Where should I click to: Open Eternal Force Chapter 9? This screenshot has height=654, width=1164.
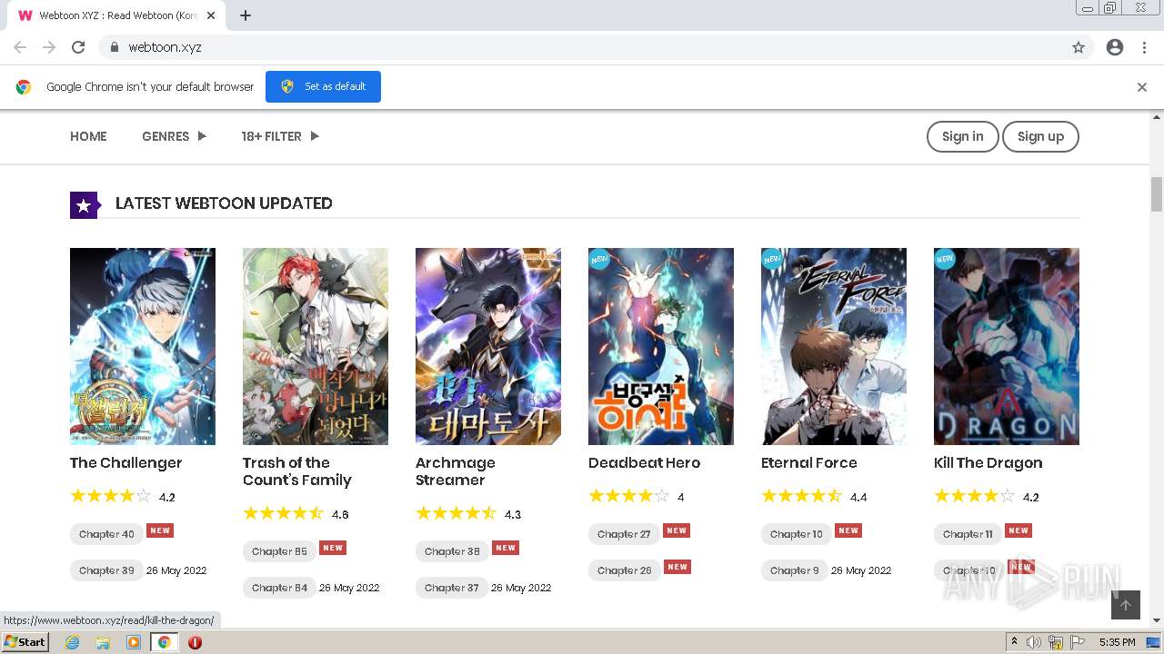pyautogui.click(x=794, y=570)
